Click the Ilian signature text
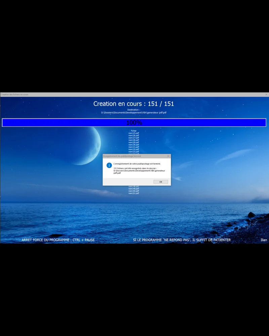The image size is (269, 336). click(264, 240)
